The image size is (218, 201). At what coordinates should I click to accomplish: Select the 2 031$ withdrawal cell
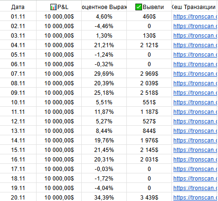point(149,159)
